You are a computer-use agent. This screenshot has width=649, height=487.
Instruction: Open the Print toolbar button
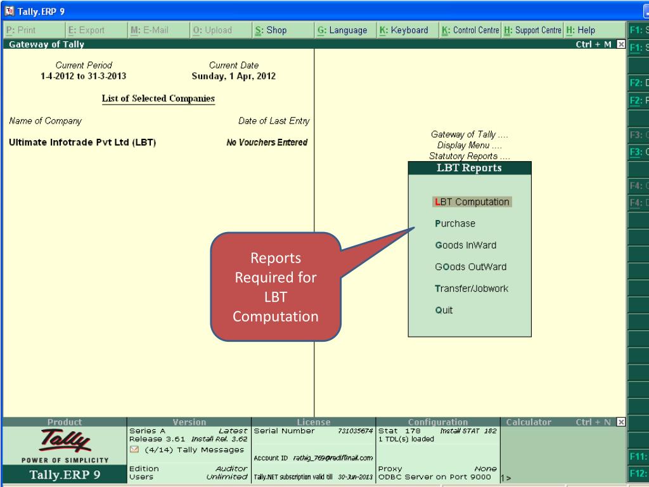pos(34,30)
